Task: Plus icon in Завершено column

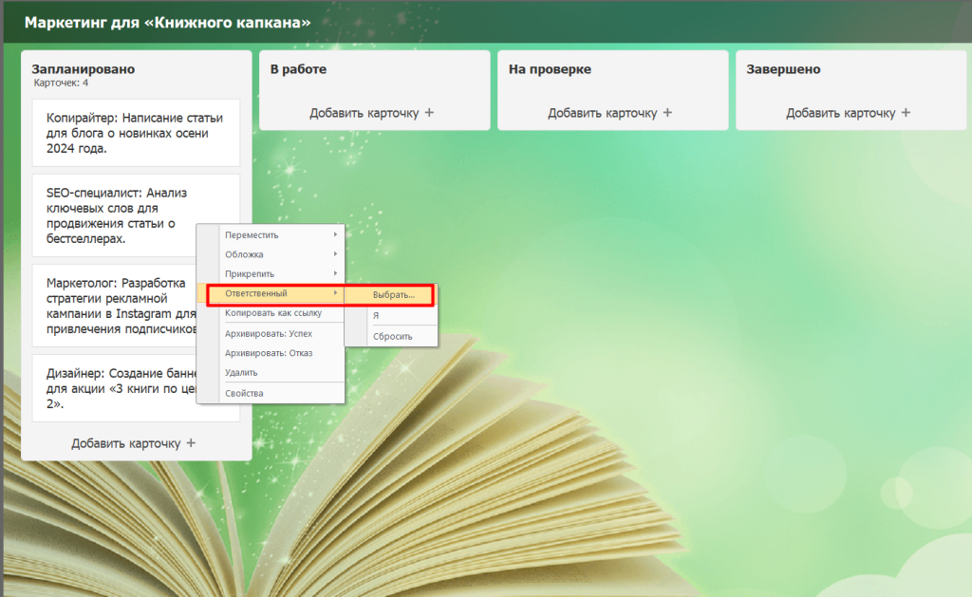Action: click(907, 112)
